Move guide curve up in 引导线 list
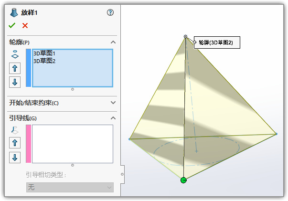Screen dimensions: 288x201 [x=15, y=143]
